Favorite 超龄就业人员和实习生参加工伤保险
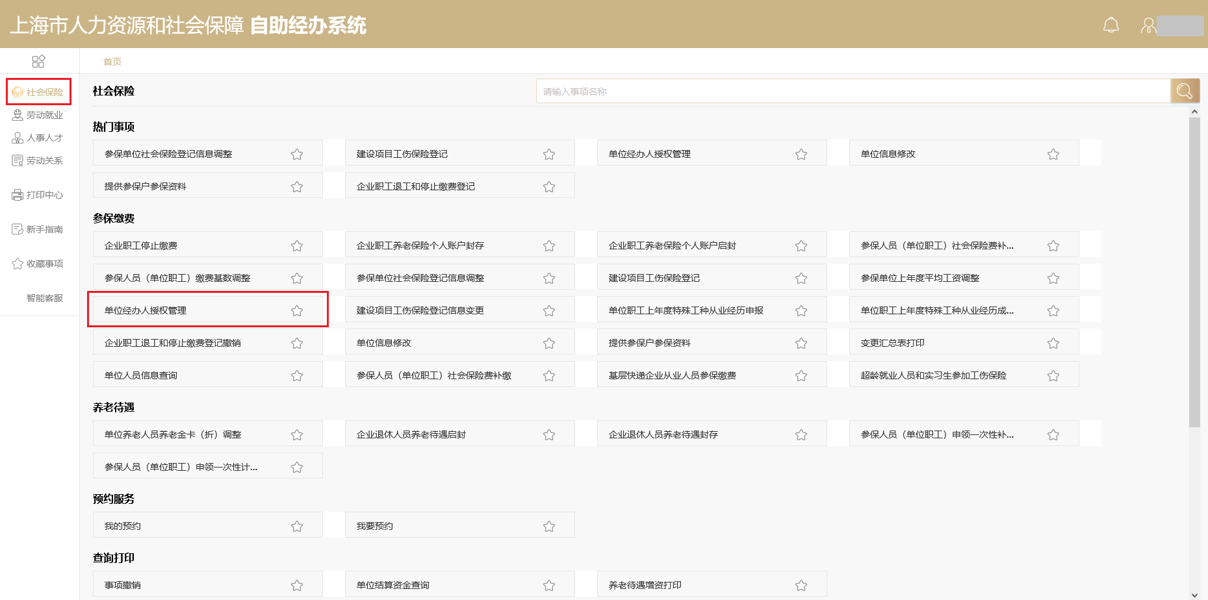This screenshot has height=600, width=1208. click(x=1053, y=375)
